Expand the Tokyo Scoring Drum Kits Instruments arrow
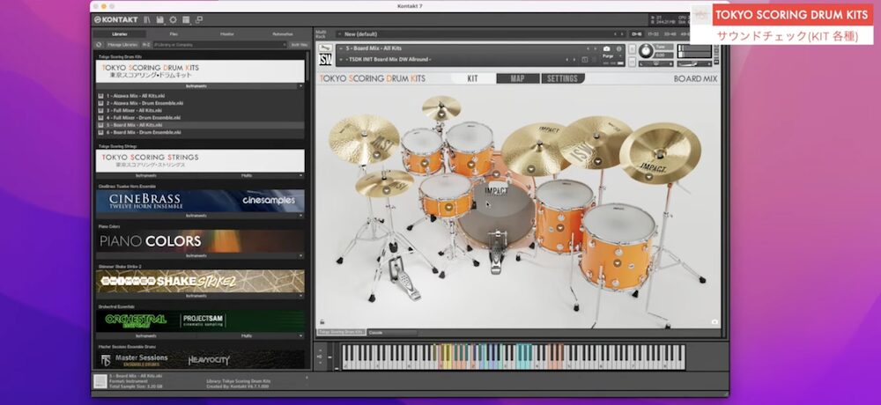The height and width of the screenshot is (405, 881). (x=300, y=86)
